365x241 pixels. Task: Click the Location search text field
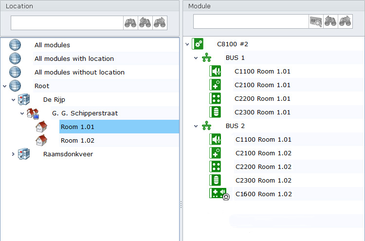tap(67, 23)
